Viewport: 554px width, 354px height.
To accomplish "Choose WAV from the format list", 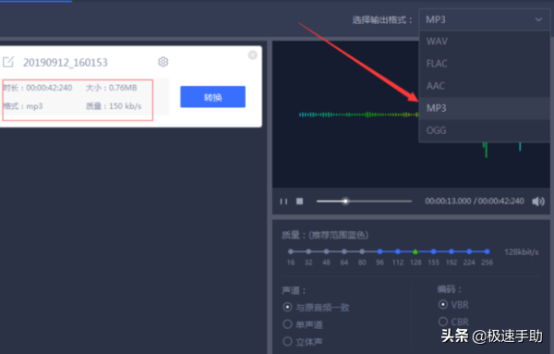I will pyautogui.click(x=484, y=42).
